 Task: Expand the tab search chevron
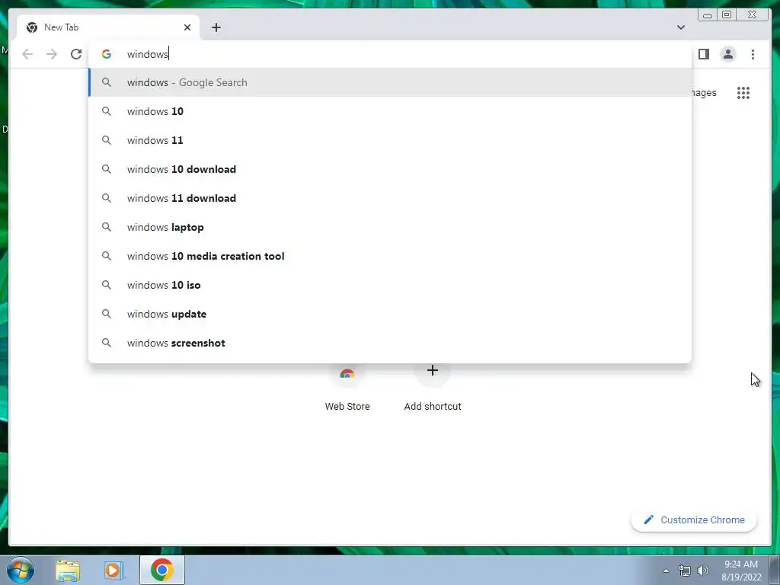(x=680, y=27)
